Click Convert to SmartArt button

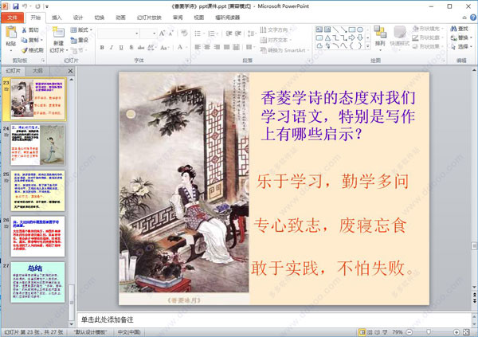pyautogui.click(x=284, y=50)
